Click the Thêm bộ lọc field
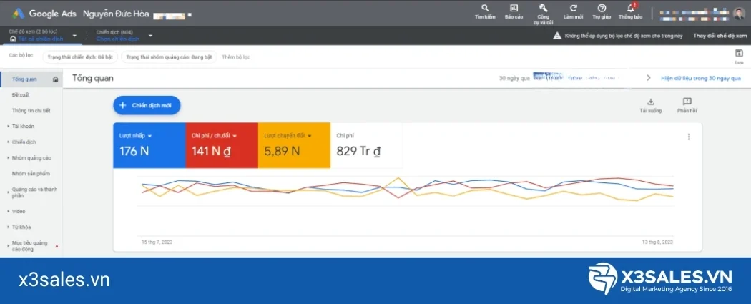 (235, 57)
